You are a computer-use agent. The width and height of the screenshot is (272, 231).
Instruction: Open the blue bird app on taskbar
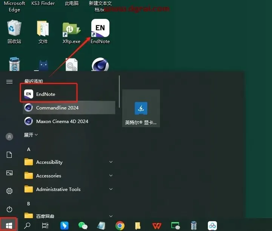tap(65, 225)
